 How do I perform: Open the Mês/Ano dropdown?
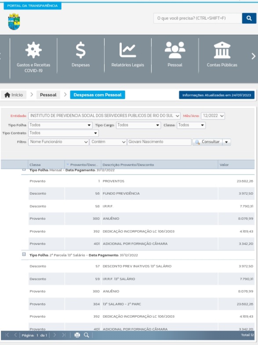pyautogui.click(x=213, y=116)
